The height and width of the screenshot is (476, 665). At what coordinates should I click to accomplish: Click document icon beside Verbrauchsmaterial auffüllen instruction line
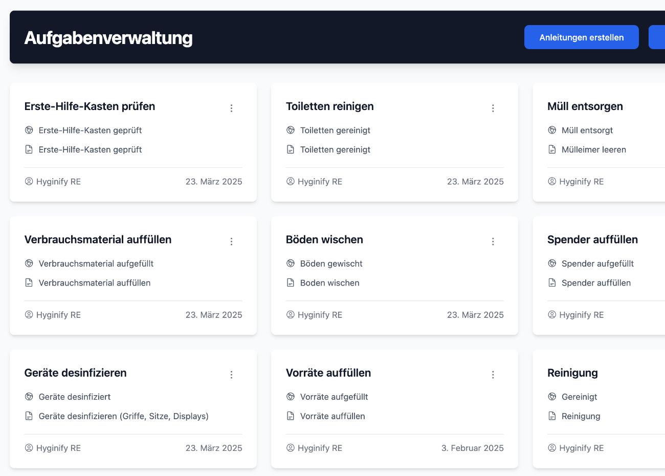click(29, 283)
